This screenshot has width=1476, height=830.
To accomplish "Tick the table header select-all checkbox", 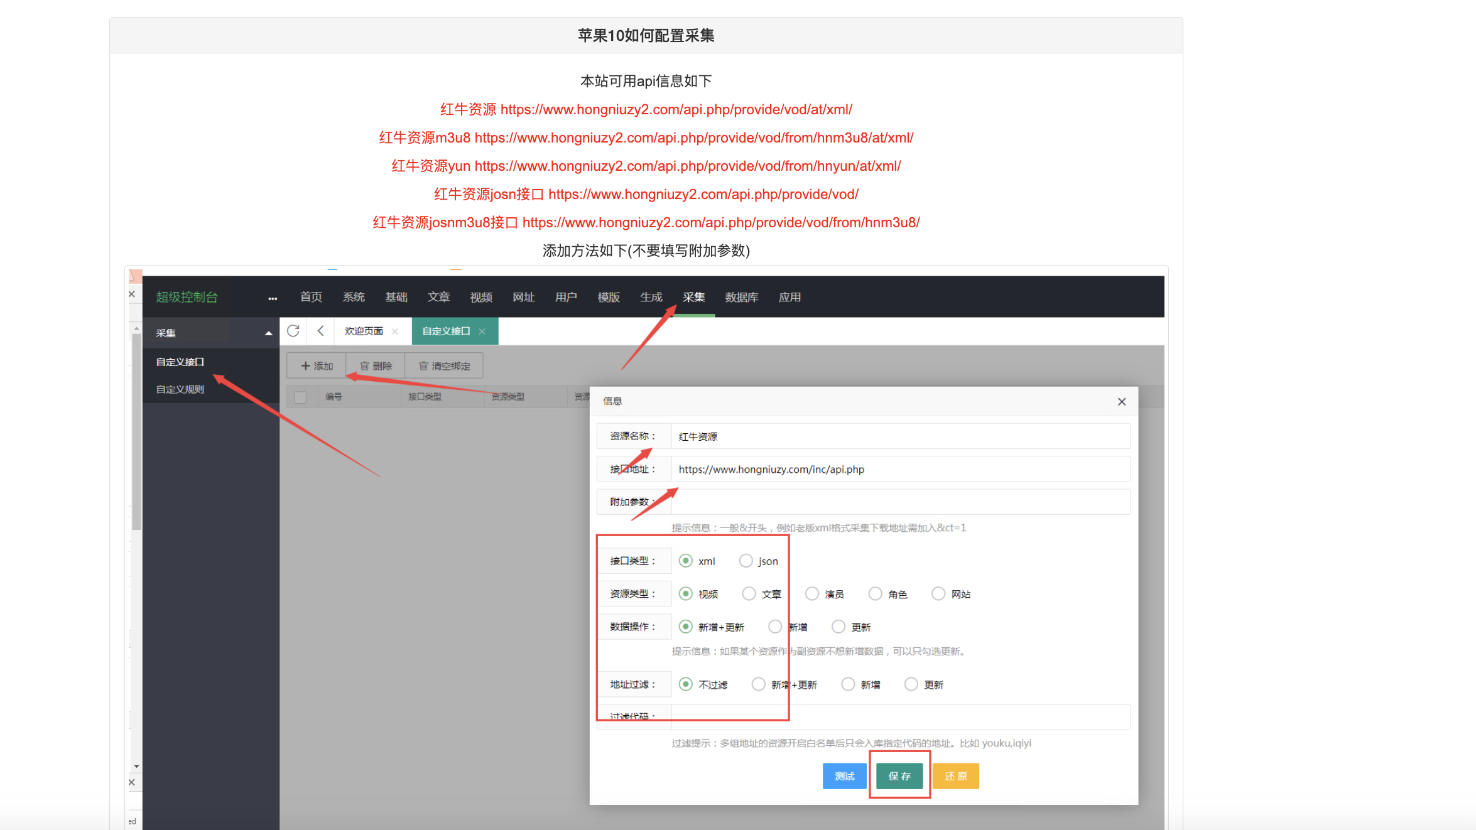I will 300,397.
